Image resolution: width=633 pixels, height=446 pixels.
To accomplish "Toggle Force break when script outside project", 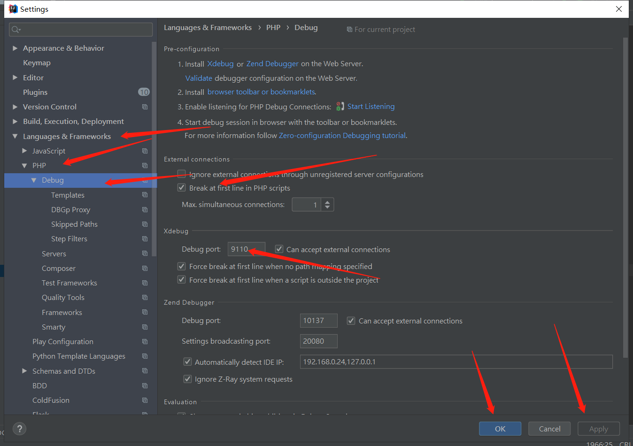I will (181, 279).
